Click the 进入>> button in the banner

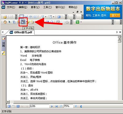click(x=115, y=15)
